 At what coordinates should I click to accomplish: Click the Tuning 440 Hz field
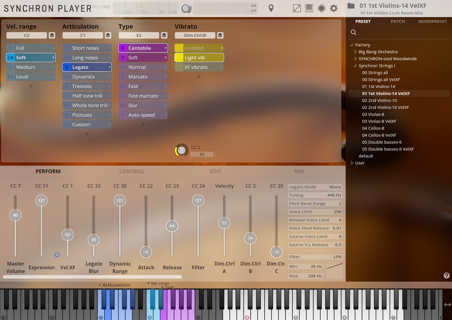[x=315, y=195]
